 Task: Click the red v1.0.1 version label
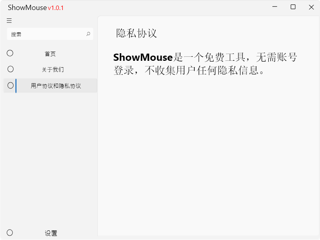pos(56,8)
